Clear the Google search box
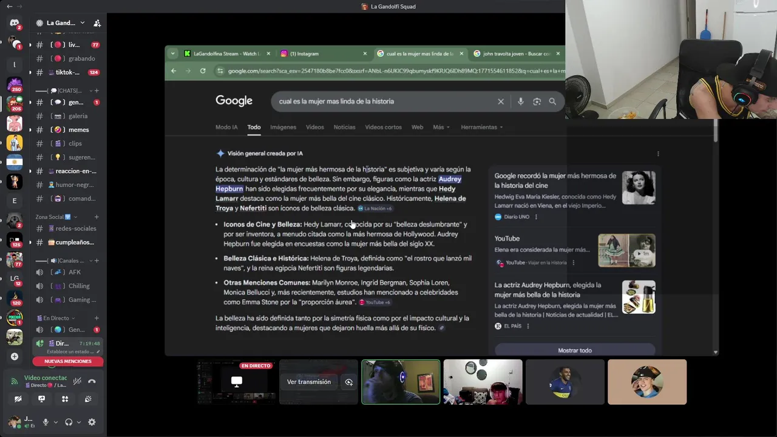The image size is (777, 437). 501,101
